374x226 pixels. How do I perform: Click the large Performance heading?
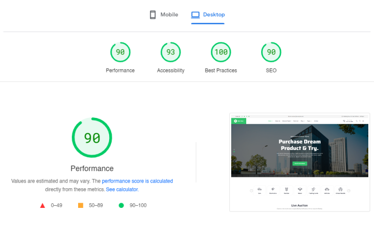[x=92, y=169]
